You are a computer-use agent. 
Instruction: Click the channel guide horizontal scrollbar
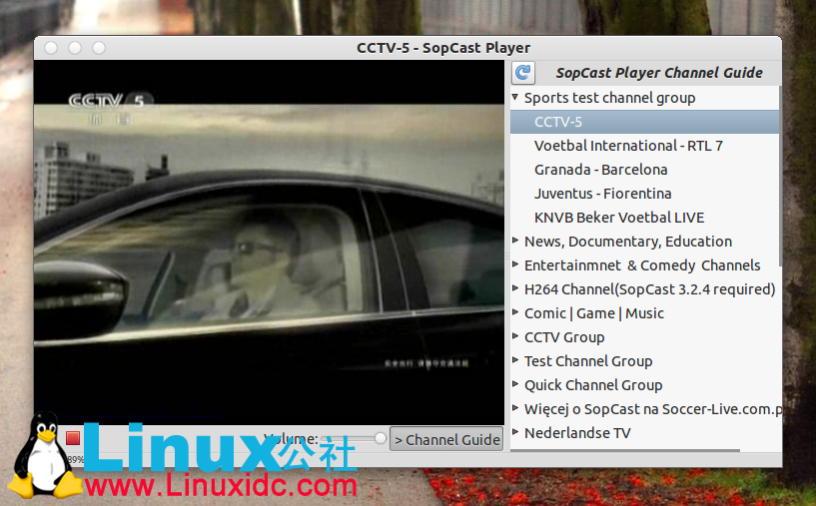point(625,450)
